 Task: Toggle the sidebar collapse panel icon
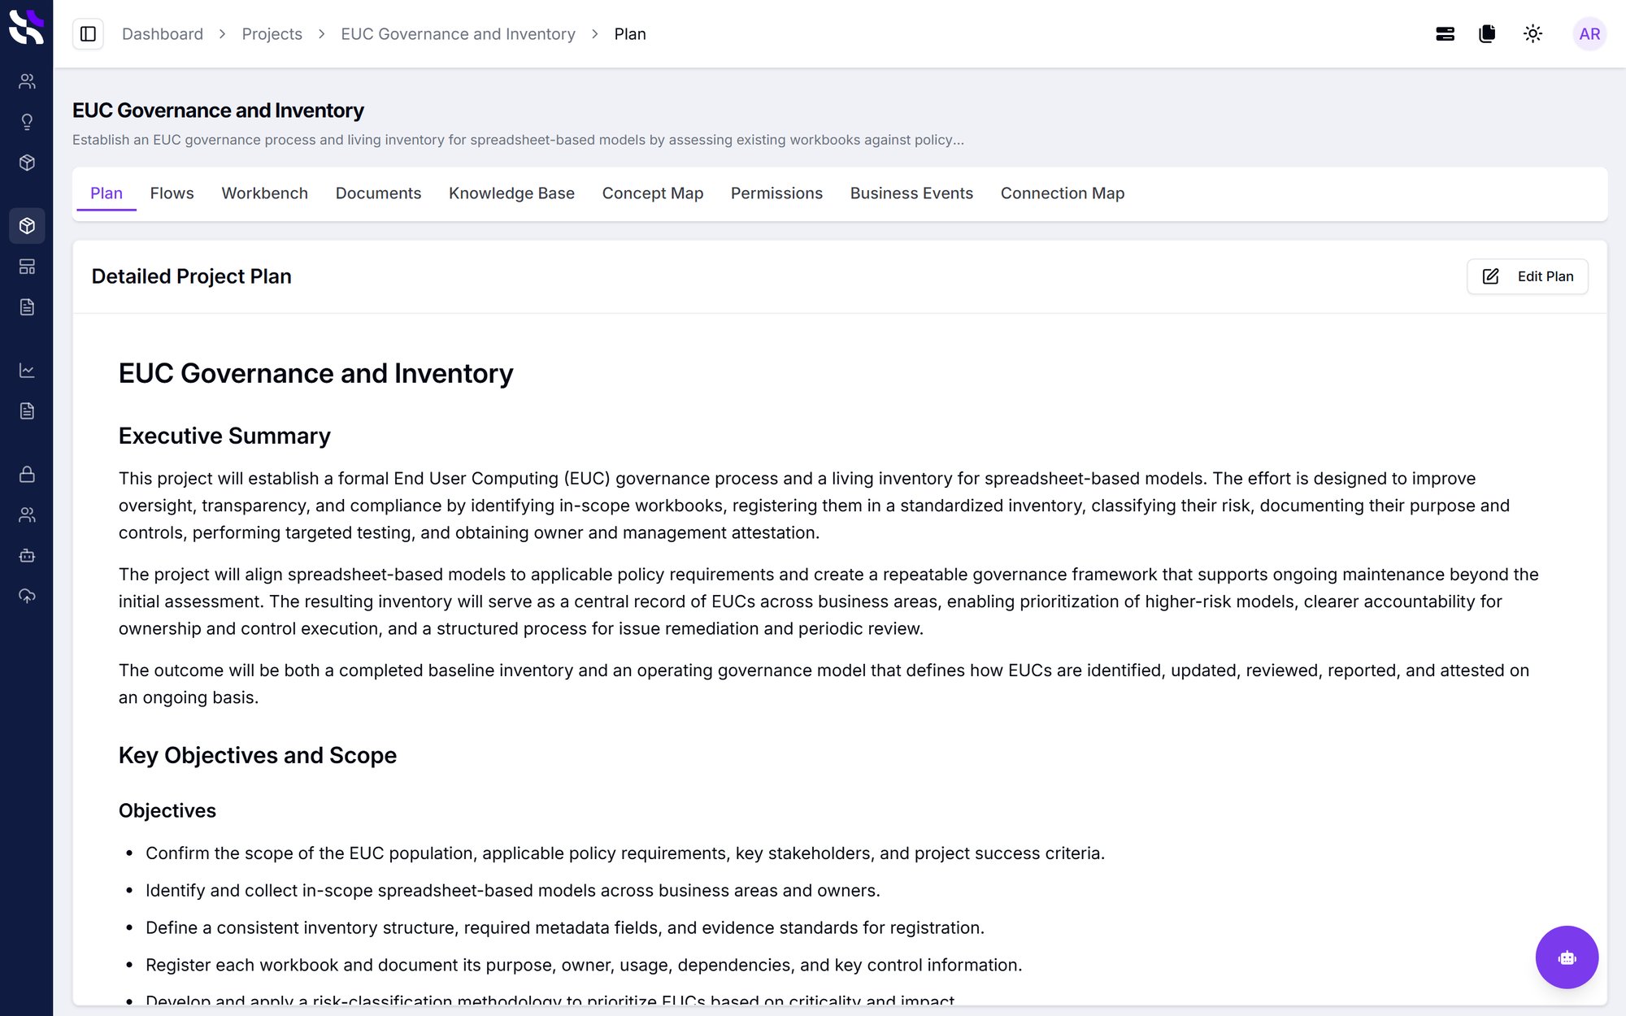pyautogui.click(x=88, y=34)
